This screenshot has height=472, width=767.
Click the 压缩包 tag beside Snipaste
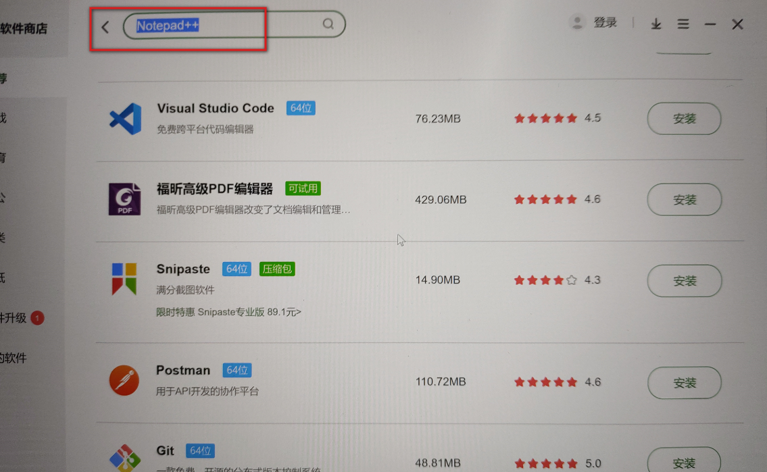(277, 269)
